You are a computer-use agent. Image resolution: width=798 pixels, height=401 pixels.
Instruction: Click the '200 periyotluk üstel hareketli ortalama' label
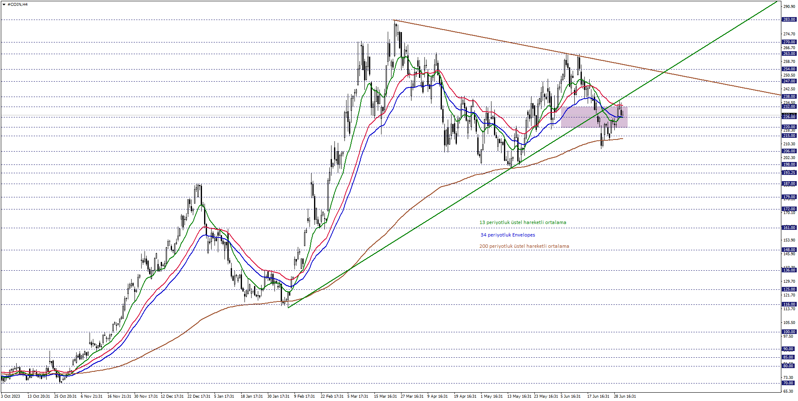tap(524, 246)
